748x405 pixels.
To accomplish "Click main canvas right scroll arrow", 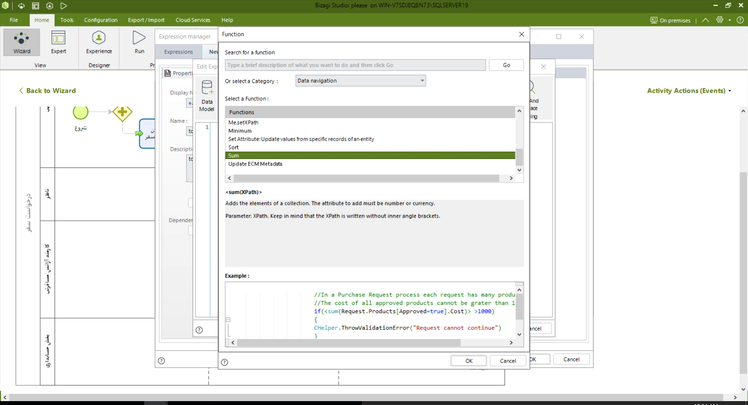I will pos(735,398).
